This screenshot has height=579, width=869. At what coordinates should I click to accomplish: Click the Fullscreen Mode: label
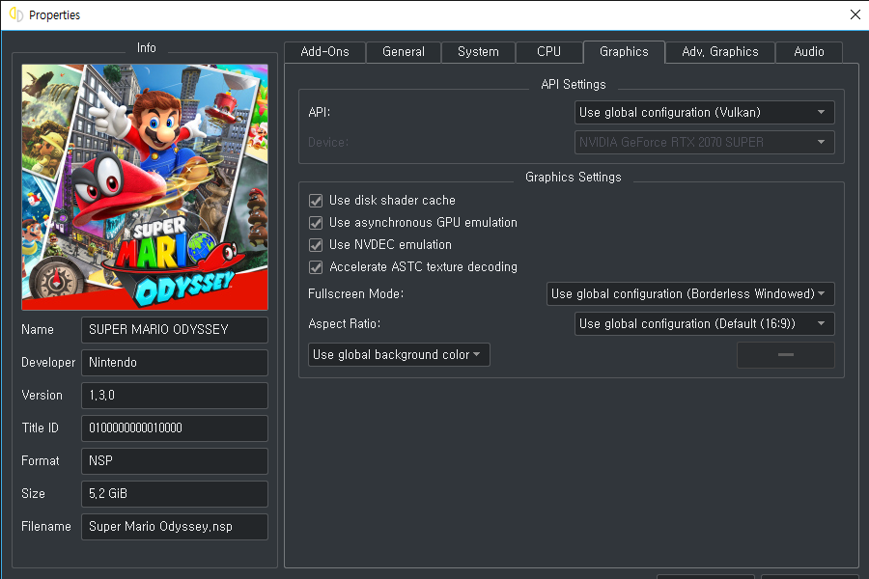click(x=355, y=293)
